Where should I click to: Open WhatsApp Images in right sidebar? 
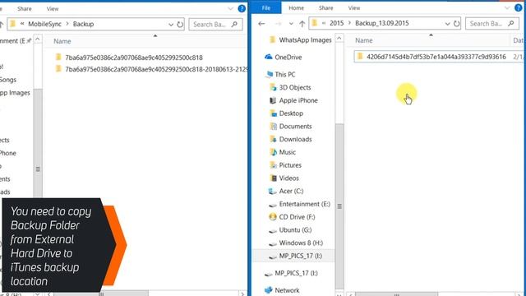click(x=305, y=40)
